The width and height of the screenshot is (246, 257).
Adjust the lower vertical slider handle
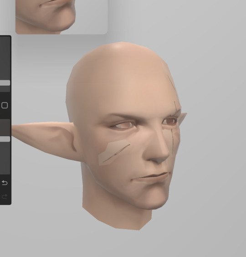click(x=5, y=139)
